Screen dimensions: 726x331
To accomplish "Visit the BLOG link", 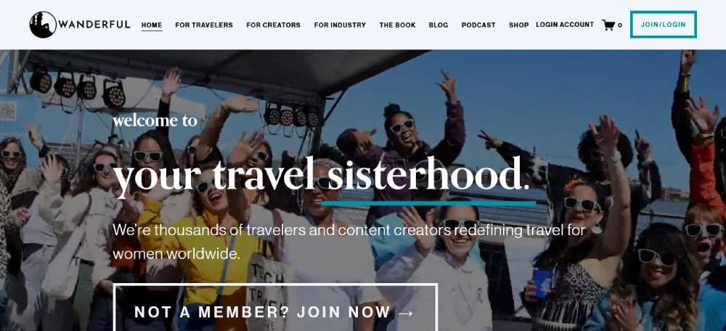I will pos(439,25).
